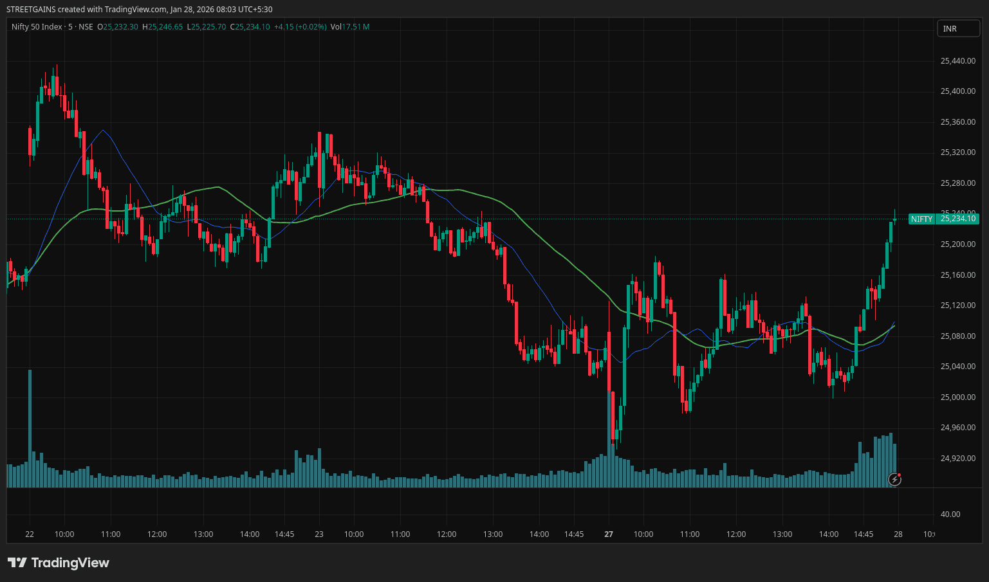Select the Vol 17.51 M volume legend
This screenshot has height=582, width=989.
click(x=350, y=27)
